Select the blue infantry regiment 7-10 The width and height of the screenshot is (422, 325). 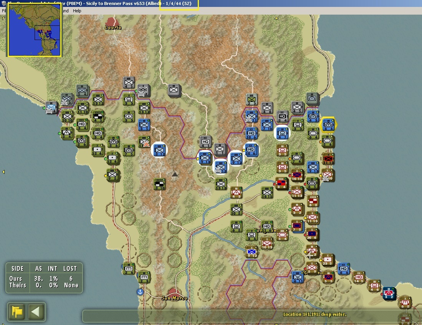pyautogui.click(x=267, y=125)
